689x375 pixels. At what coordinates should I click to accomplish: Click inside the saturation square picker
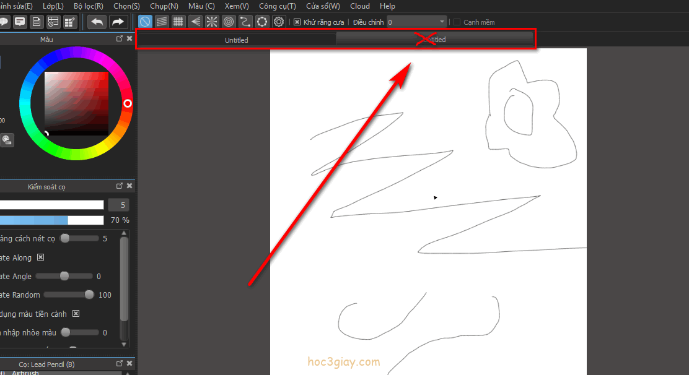click(76, 103)
